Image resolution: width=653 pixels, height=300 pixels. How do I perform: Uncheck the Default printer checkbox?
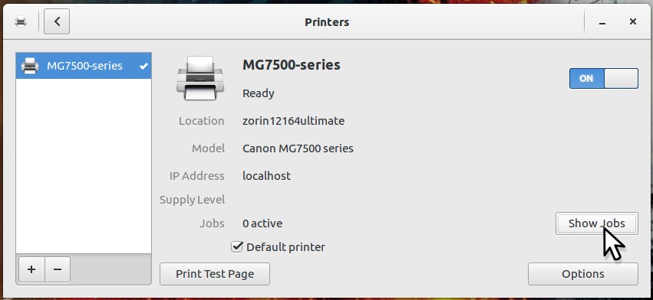237,247
